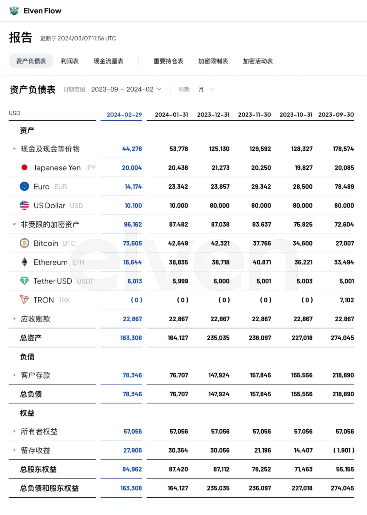Collapse the 非受限的加密资产 section
Viewport: 367px width, 515px height.
[14, 224]
